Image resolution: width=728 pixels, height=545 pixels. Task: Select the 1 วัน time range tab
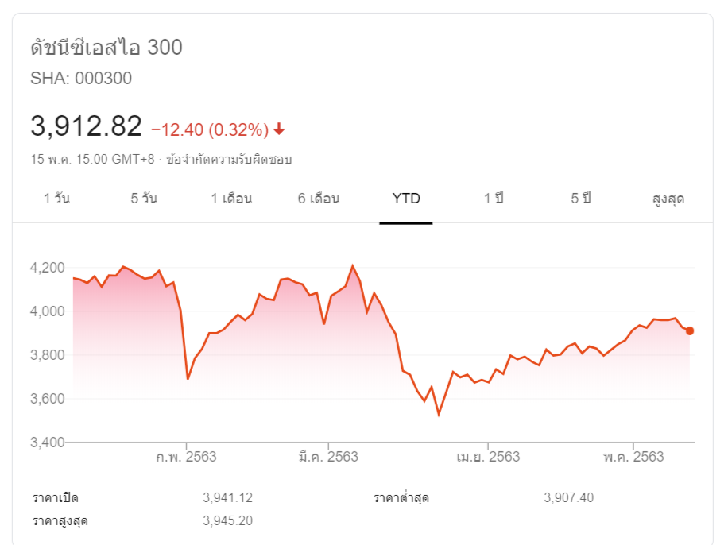point(56,199)
